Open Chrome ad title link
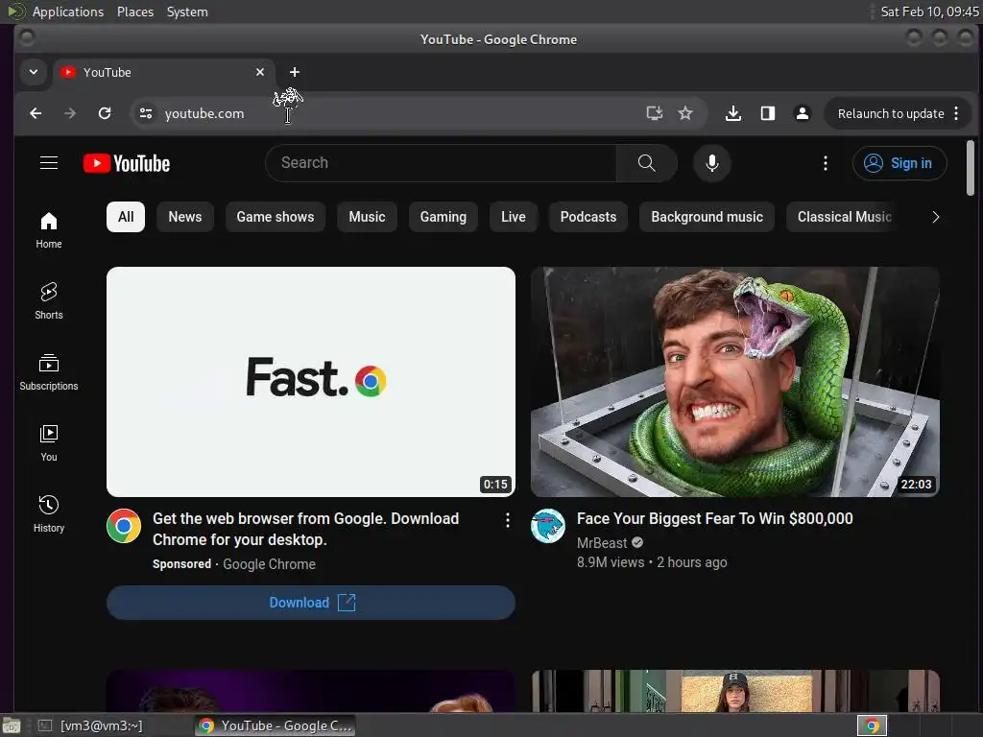Screen dimensions: 983x737 coord(306,529)
